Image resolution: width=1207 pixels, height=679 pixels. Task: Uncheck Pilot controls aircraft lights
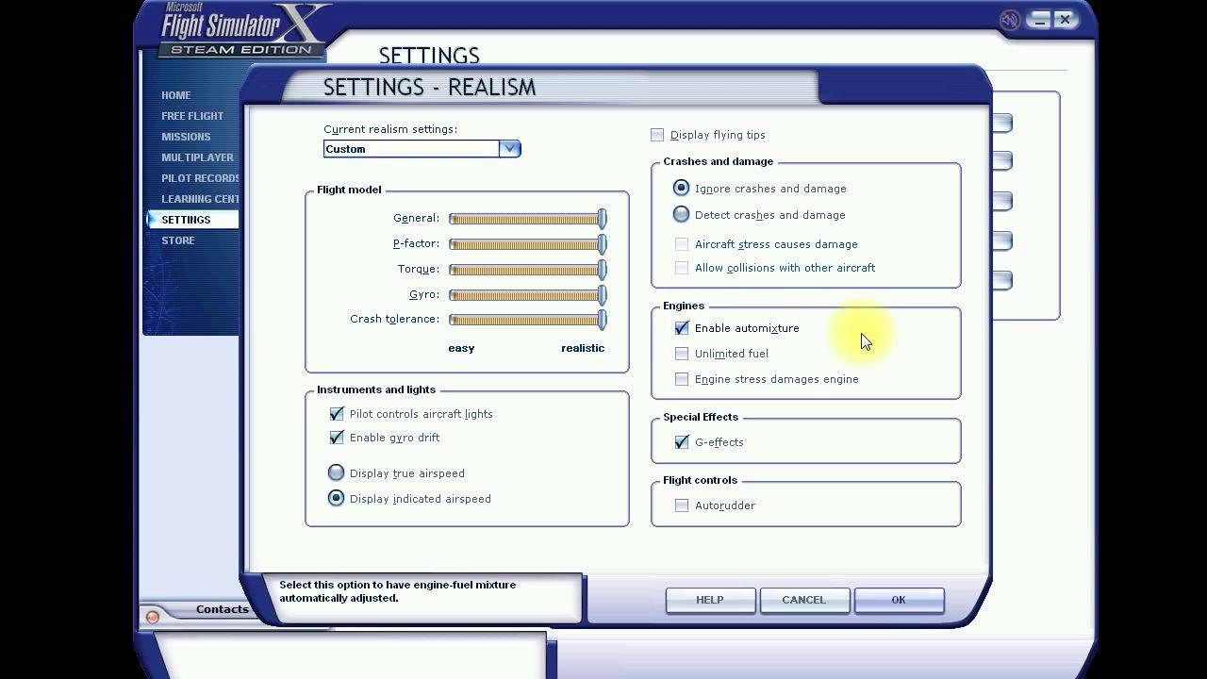tap(337, 414)
